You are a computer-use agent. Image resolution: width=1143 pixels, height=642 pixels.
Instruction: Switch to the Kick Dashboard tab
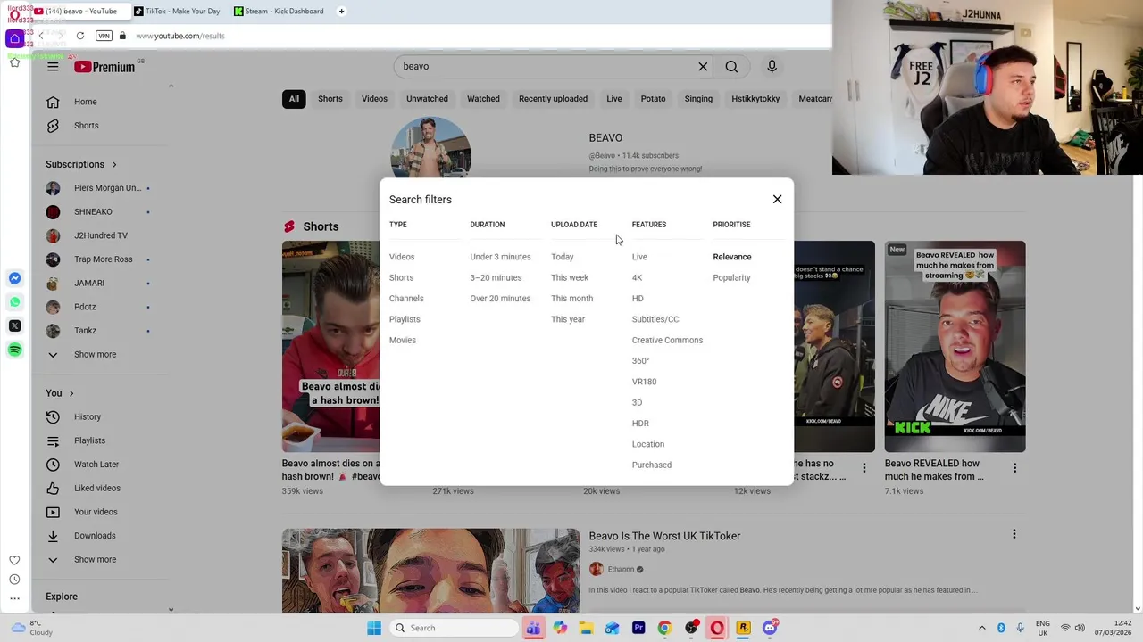tap(279, 12)
